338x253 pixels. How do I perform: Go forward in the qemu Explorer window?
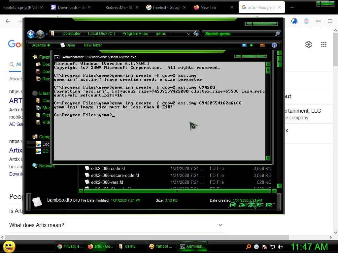point(40,34)
